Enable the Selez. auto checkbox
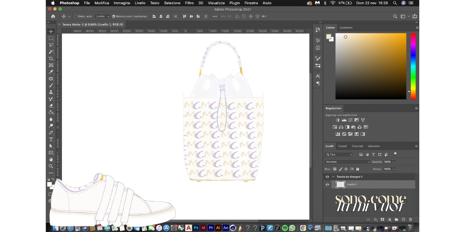The height and width of the screenshot is (232, 465). point(75,17)
